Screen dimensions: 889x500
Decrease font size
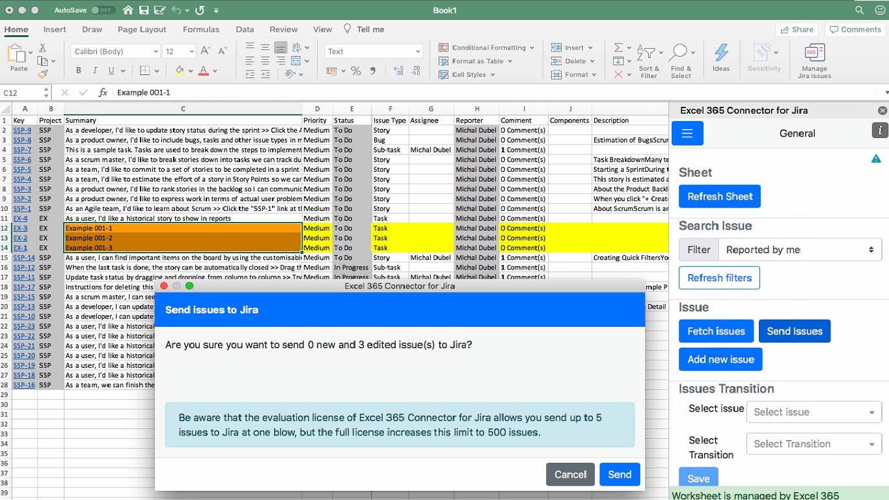[223, 51]
